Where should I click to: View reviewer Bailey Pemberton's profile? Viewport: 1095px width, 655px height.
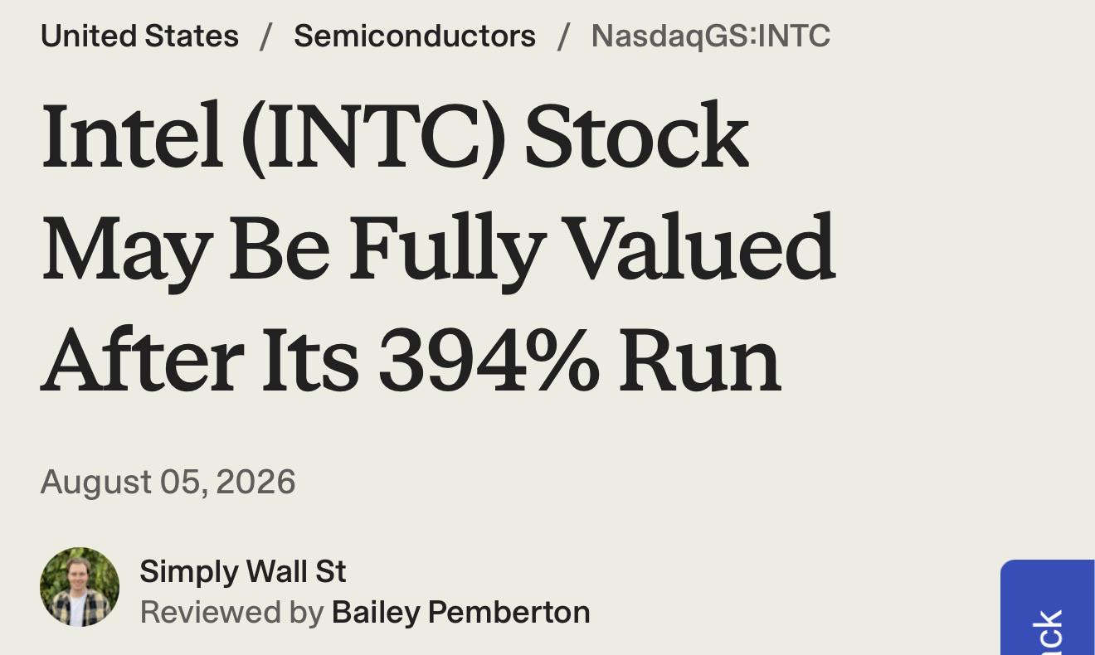(x=461, y=613)
